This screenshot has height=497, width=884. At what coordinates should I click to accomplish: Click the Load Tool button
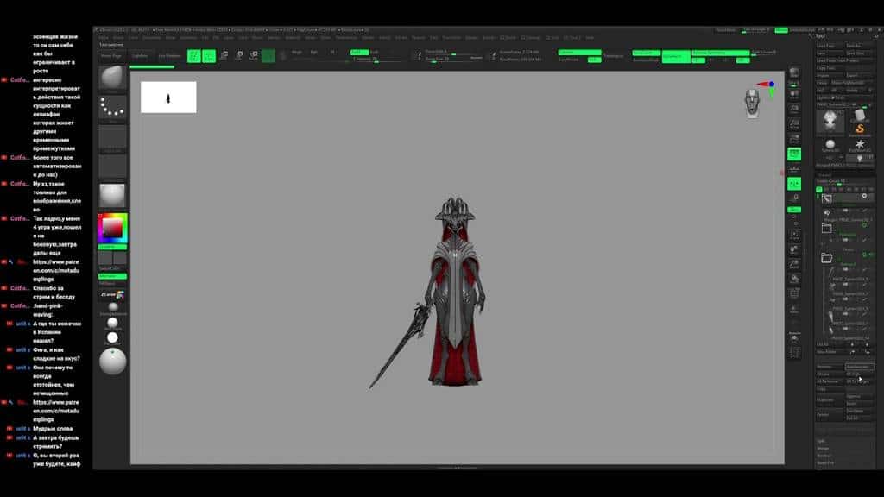coord(830,46)
